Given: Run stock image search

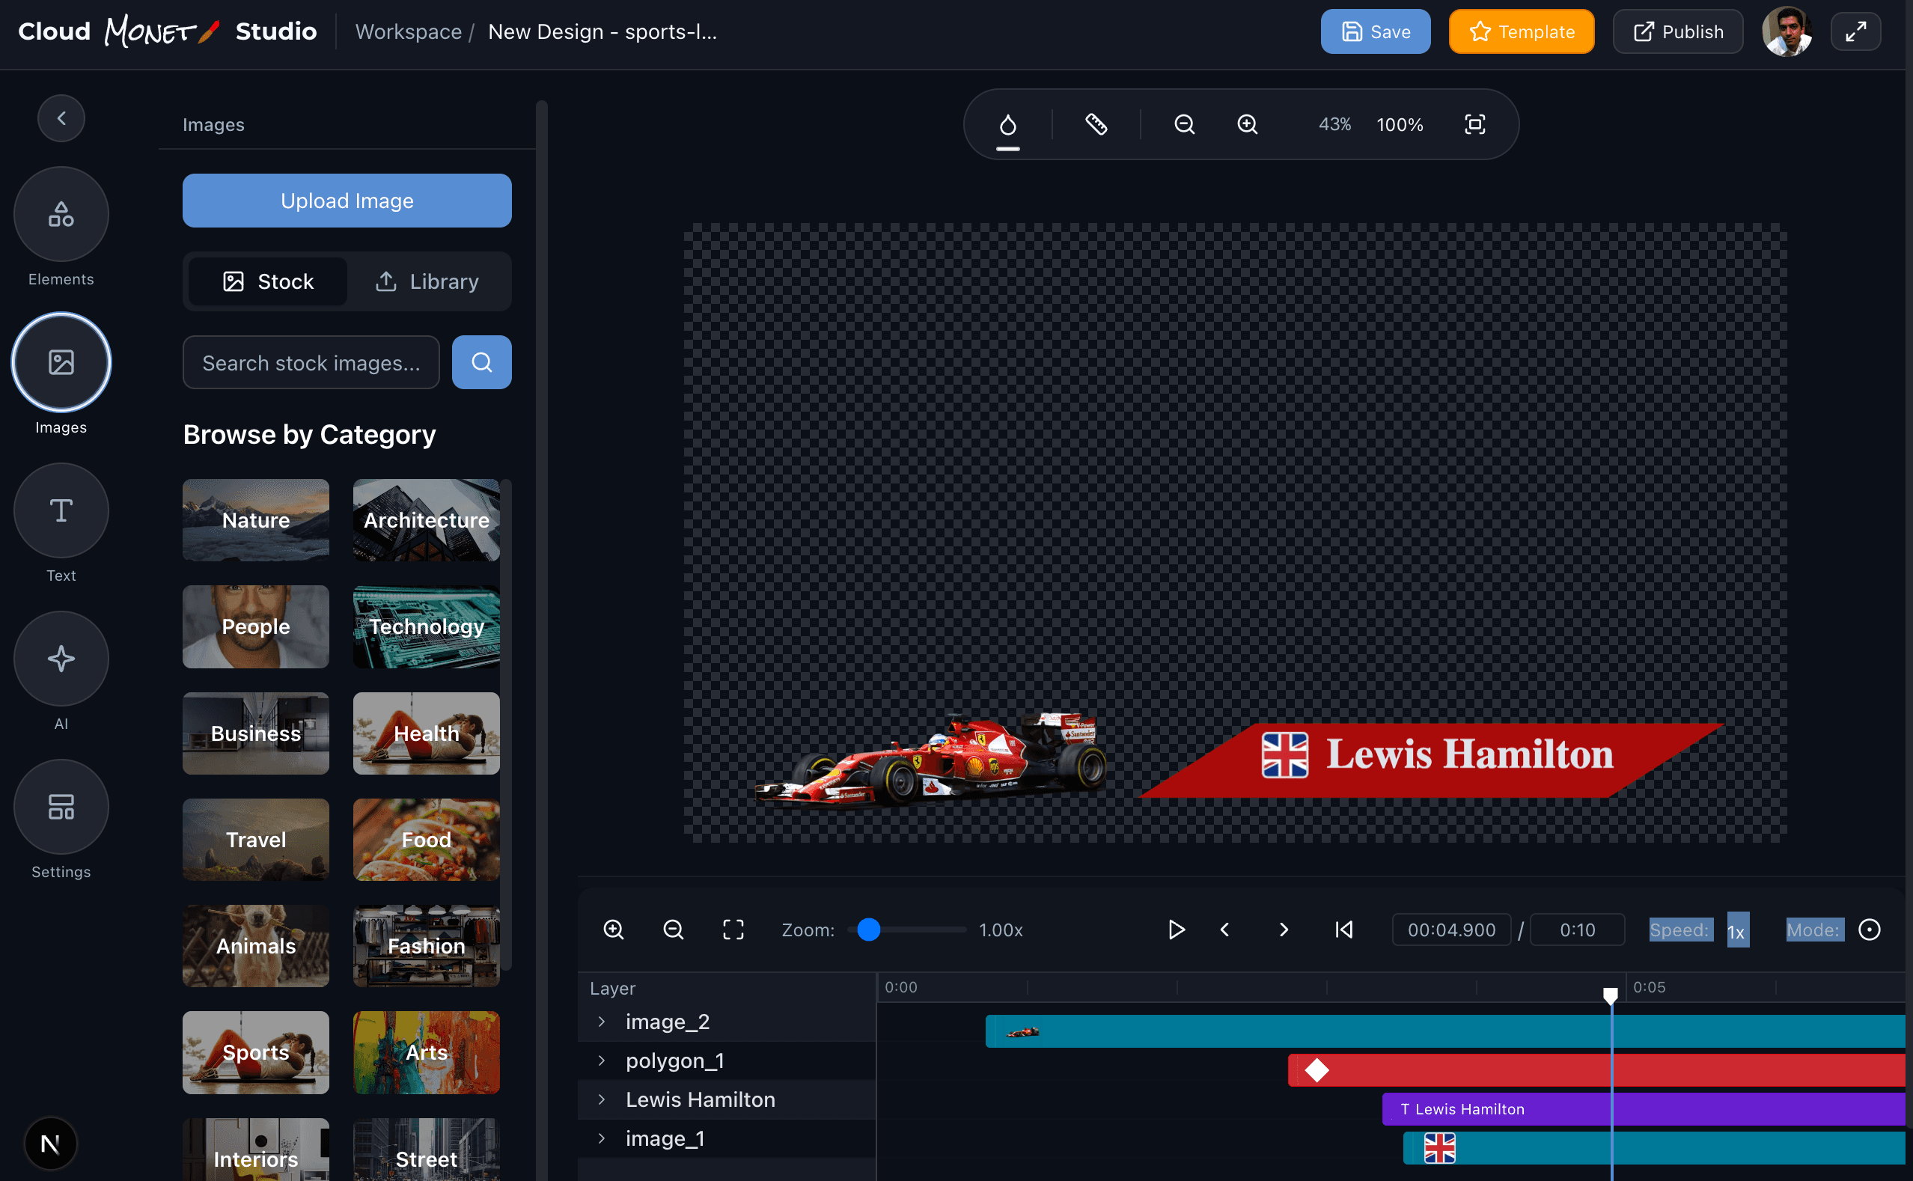Looking at the screenshot, I should tap(481, 362).
